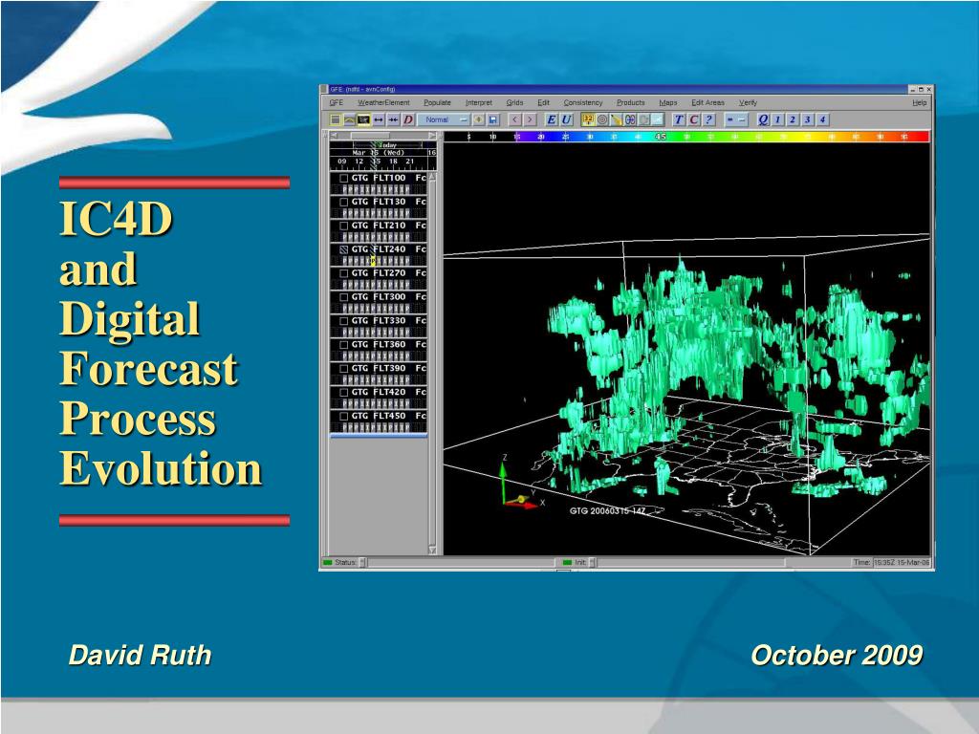Screen dimensions: 979x734
Task: Click the equals sign toolbar icon
Action: point(729,119)
